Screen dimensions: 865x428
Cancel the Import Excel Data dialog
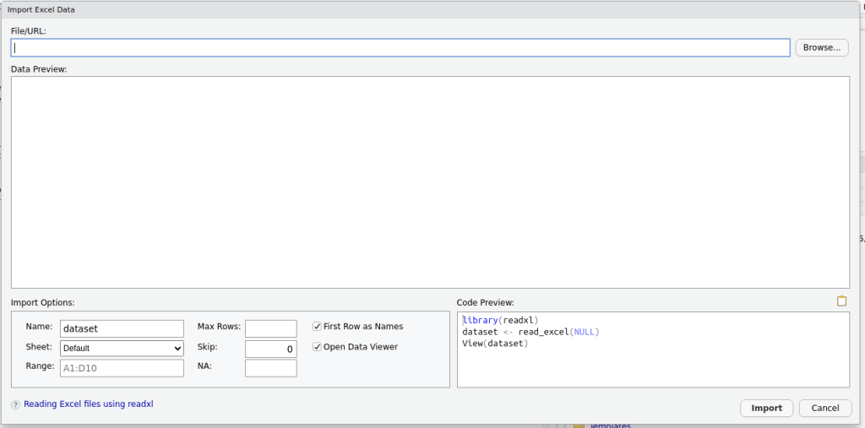tap(824, 408)
